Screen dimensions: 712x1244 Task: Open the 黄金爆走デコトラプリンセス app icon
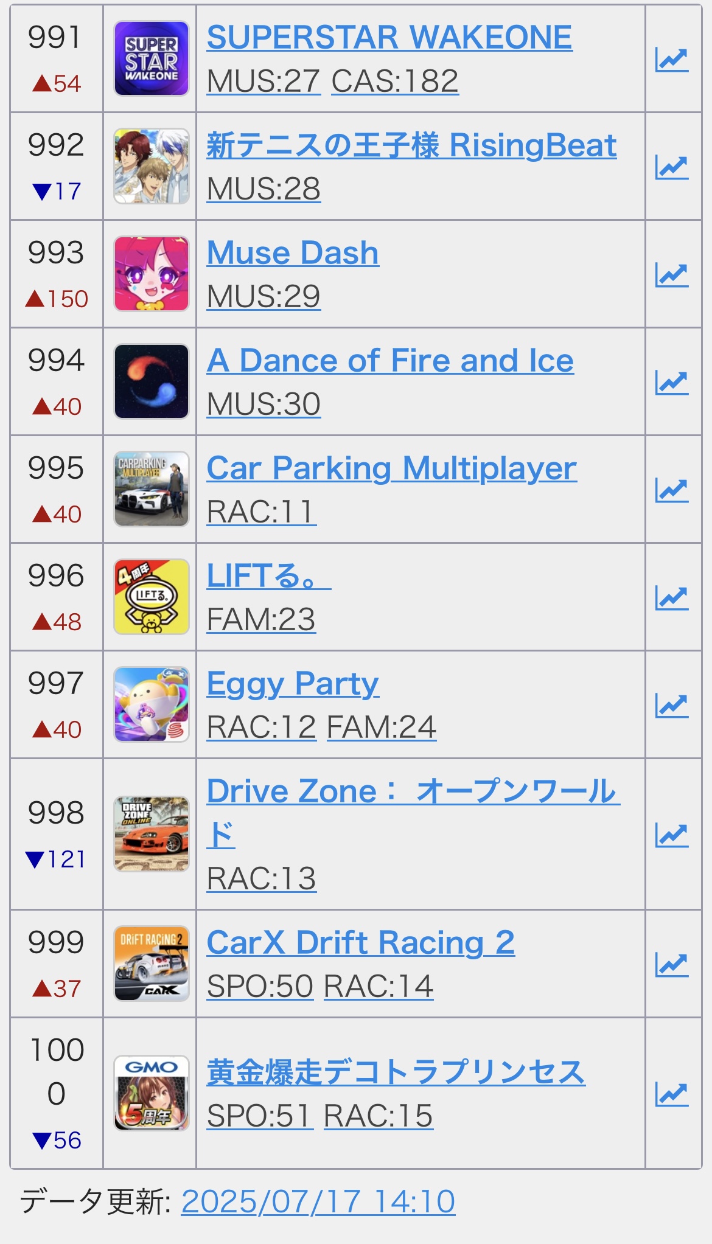pos(152,1093)
